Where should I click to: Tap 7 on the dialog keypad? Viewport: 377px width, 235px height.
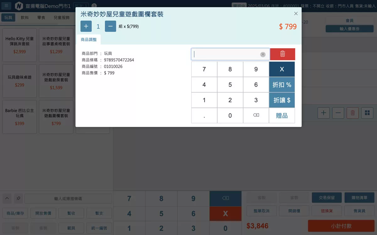[204, 69]
